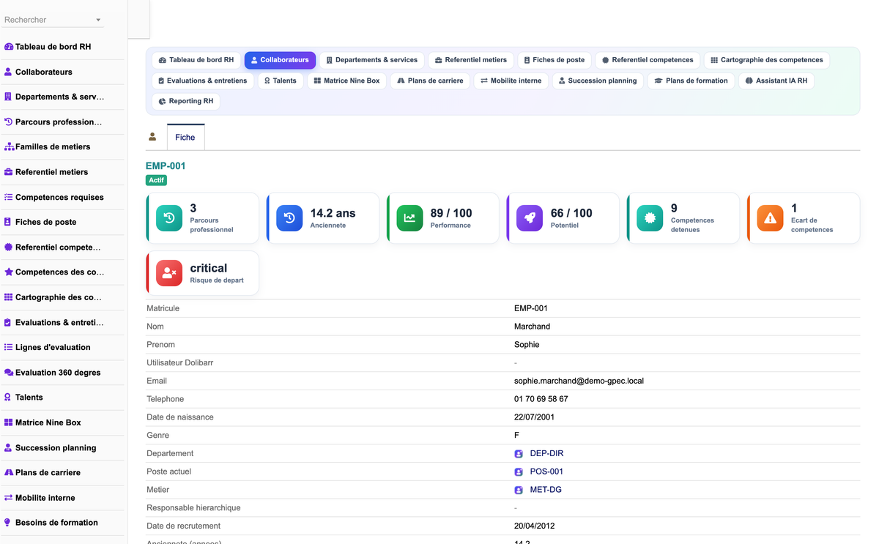
Task: Click the orange Ecart de competences warning icon
Action: pyautogui.click(x=770, y=218)
